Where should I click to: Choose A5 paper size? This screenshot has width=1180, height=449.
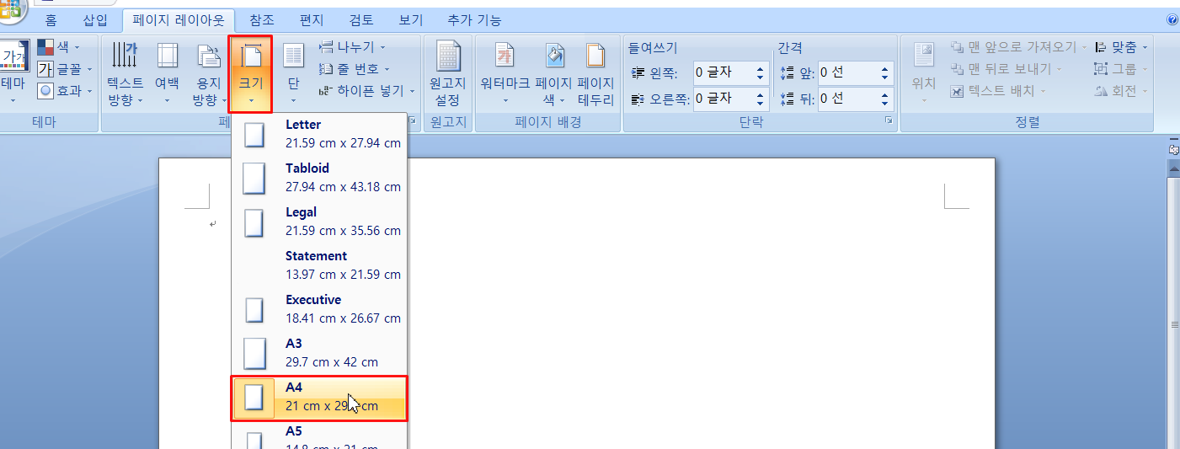tap(320, 436)
